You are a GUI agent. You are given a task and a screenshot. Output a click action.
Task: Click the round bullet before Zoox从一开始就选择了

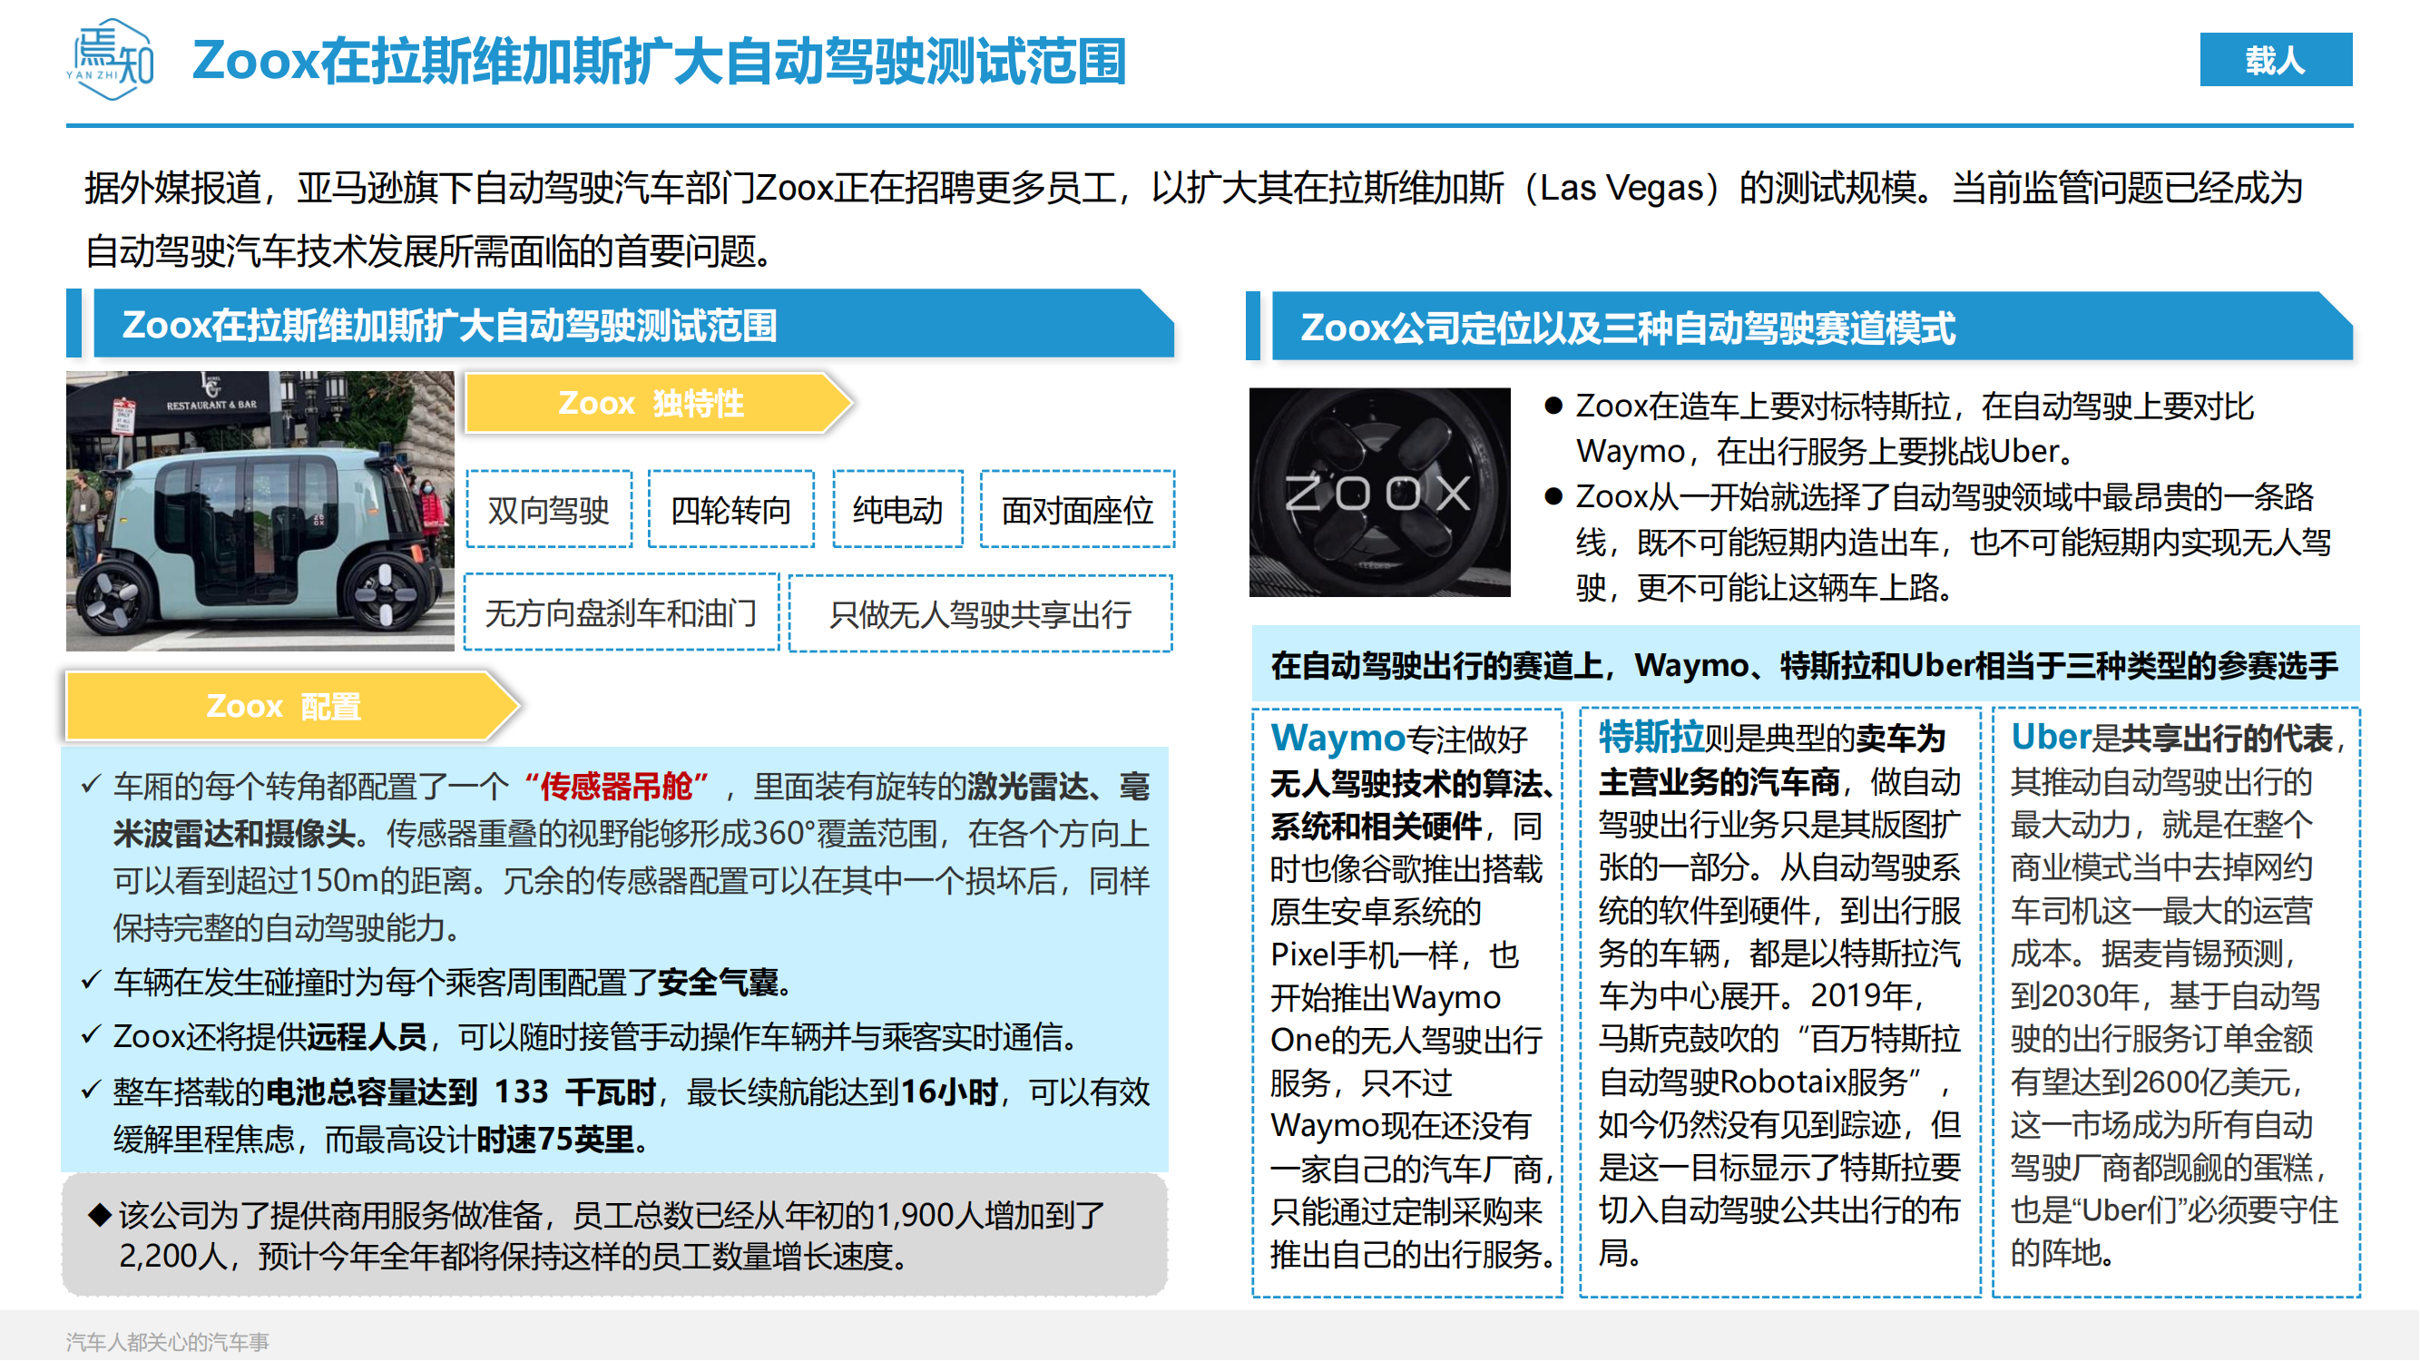pyautogui.click(x=1553, y=495)
